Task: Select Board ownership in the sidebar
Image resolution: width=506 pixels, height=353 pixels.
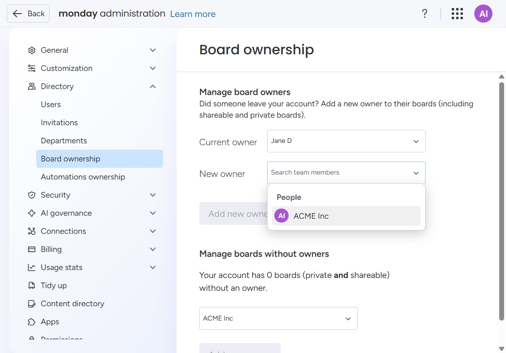Action: 100,159
